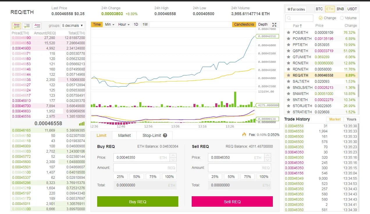Star the POE/ETH pair
Image resolution: width=370 pixels, height=214 pixels.
tap(289, 32)
